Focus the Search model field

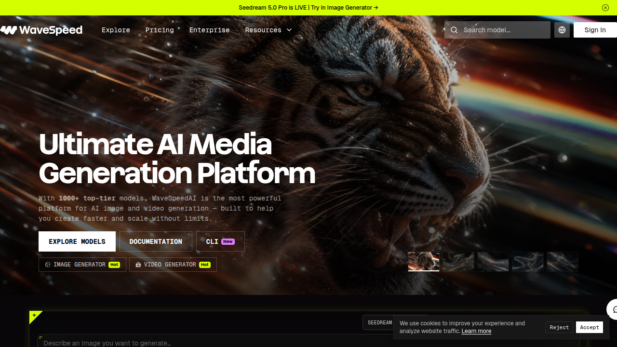point(497,30)
